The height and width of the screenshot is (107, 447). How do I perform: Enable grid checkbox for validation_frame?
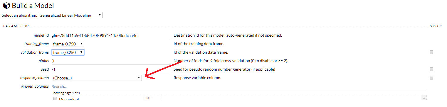click(431, 52)
